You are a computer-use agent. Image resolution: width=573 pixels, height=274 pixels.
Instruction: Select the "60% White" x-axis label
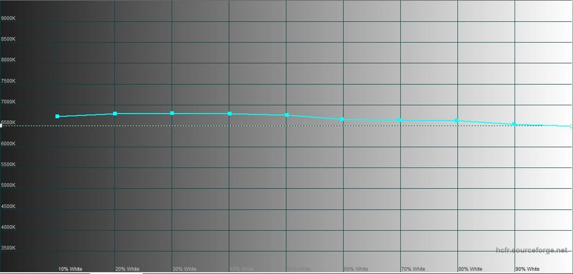(x=356, y=269)
